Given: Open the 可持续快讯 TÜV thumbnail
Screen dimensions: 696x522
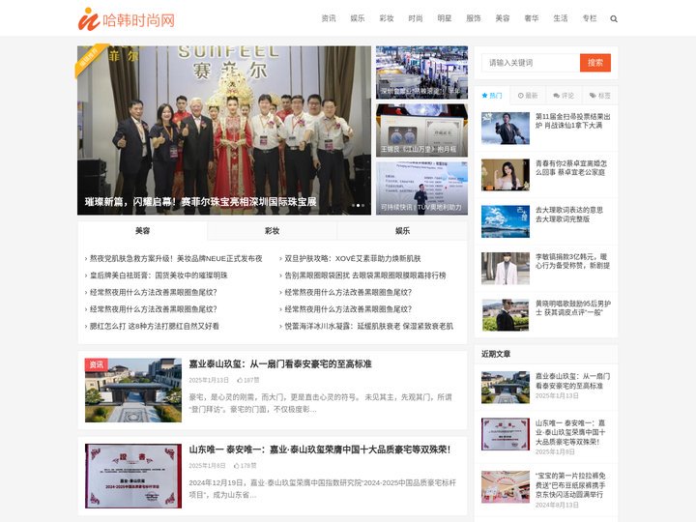Looking at the screenshot, I should click(421, 188).
